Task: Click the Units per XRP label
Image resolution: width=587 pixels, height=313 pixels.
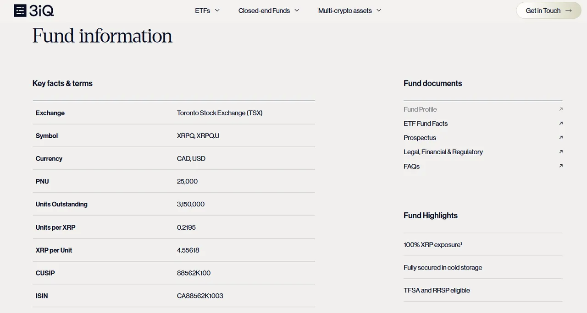Action: [55, 227]
